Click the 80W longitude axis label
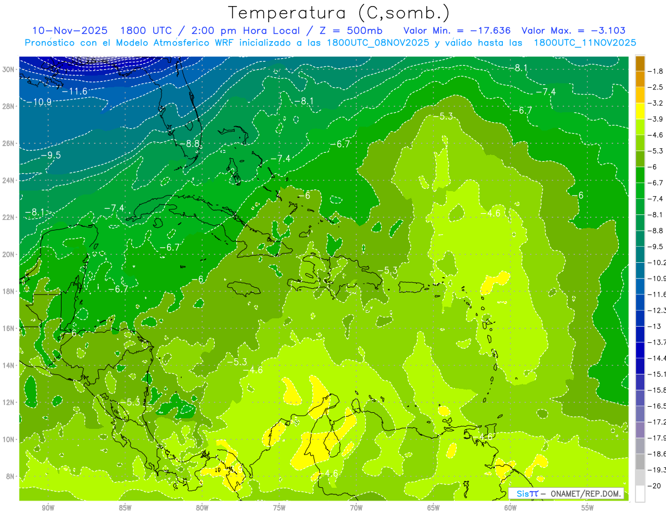Viewport: 666px width, 515px height. 203,507
